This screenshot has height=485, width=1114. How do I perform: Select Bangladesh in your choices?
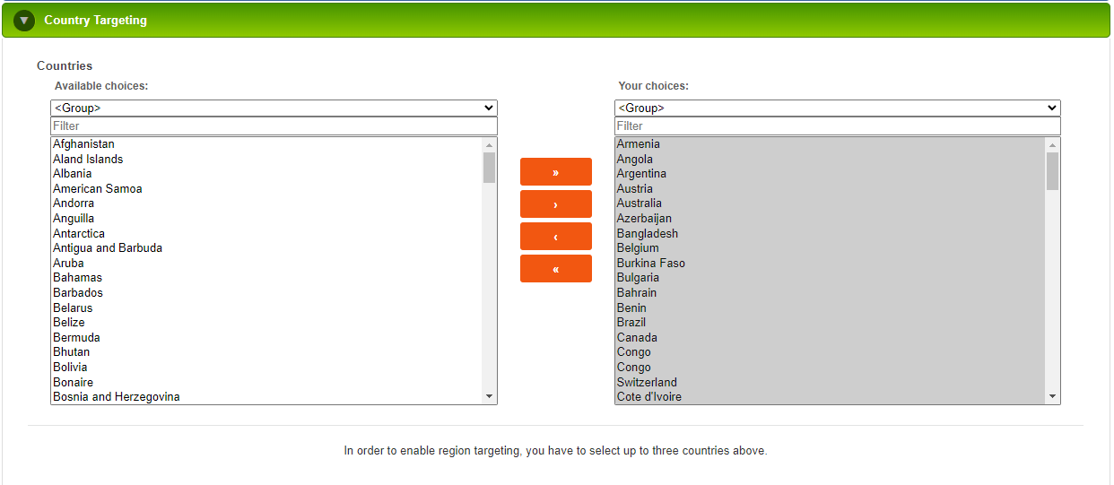(831, 233)
